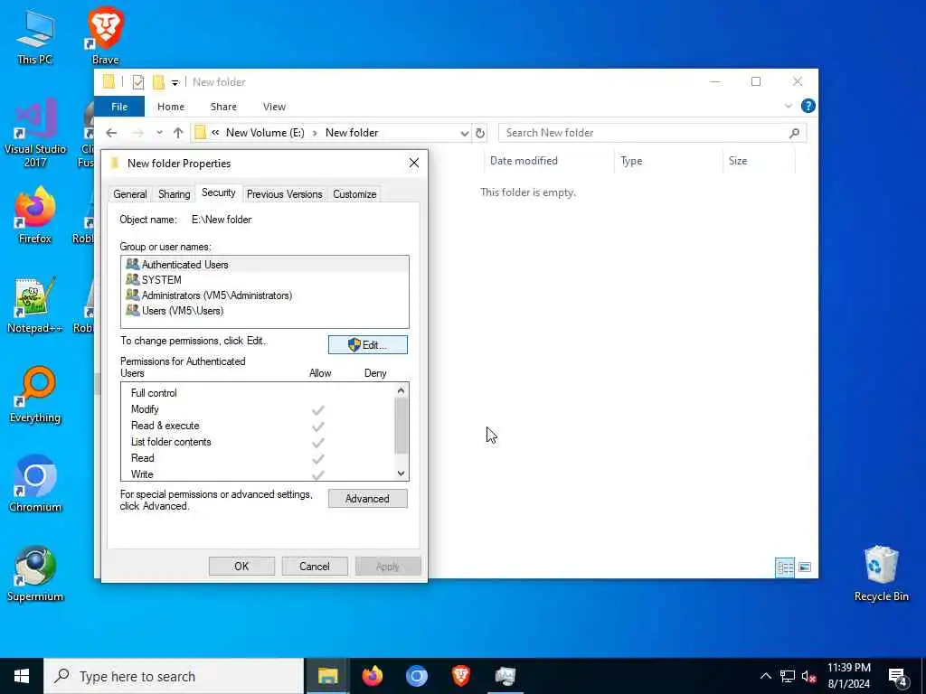This screenshot has width=926, height=694.
Task: Open Chromium desktop shortcut
Action: click(x=35, y=484)
